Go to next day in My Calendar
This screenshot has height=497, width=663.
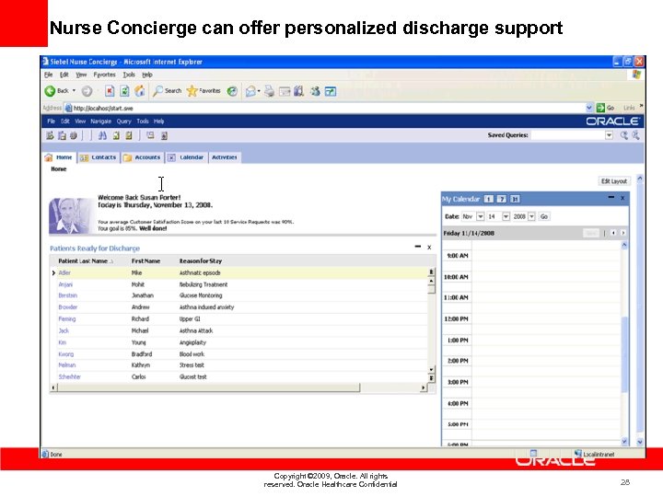click(x=622, y=233)
